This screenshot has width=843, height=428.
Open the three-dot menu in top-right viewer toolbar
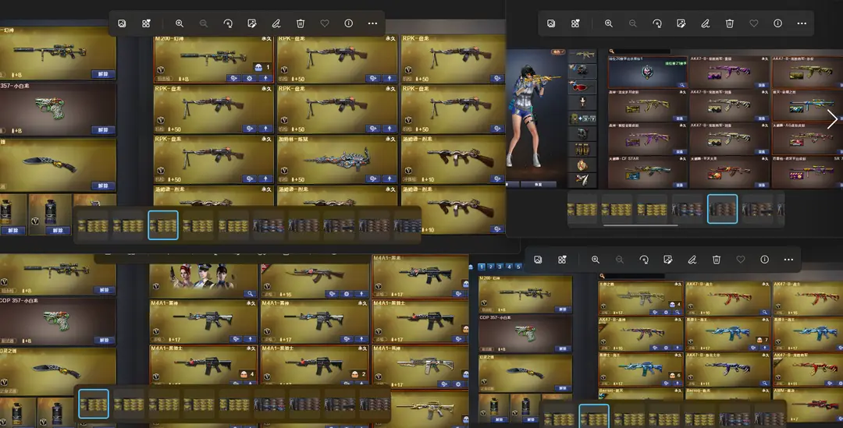pos(802,23)
